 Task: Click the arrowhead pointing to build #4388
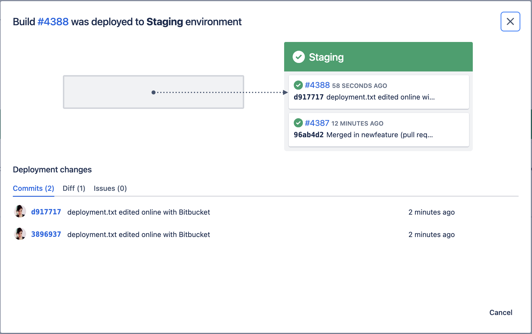point(285,92)
